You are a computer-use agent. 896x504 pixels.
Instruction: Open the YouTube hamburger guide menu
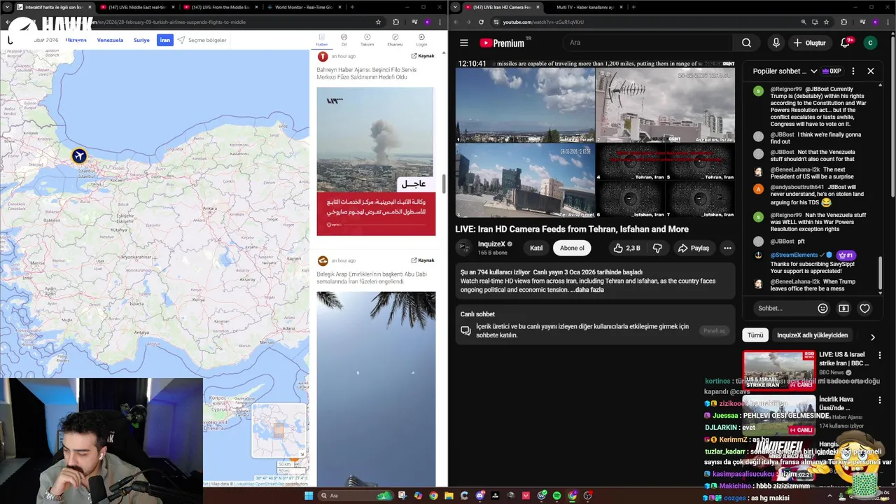tap(463, 43)
